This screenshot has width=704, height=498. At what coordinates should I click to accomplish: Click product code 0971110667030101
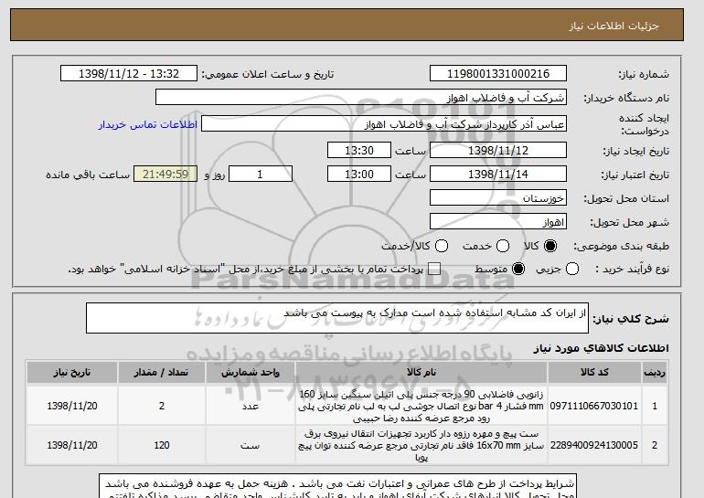(x=594, y=406)
